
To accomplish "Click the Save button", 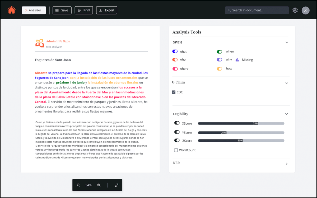I will (62, 10).
